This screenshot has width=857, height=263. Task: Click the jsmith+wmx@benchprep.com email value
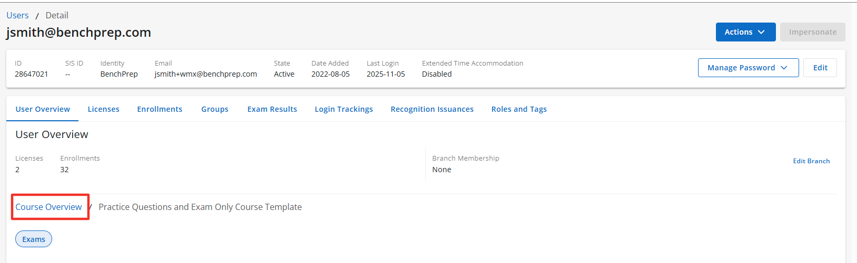click(x=206, y=74)
